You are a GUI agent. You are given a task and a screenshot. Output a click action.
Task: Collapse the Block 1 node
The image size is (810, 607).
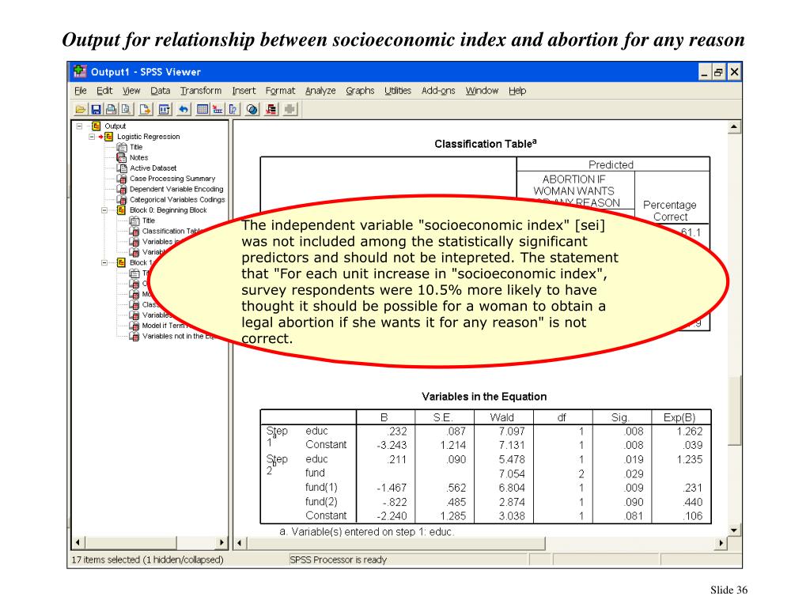(x=104, y=262)
